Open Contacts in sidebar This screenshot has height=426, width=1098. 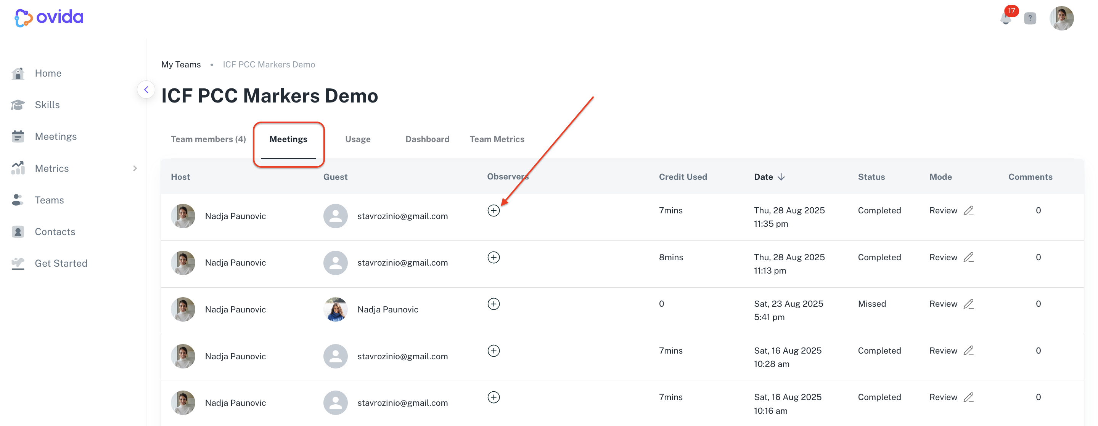(55, 232)
